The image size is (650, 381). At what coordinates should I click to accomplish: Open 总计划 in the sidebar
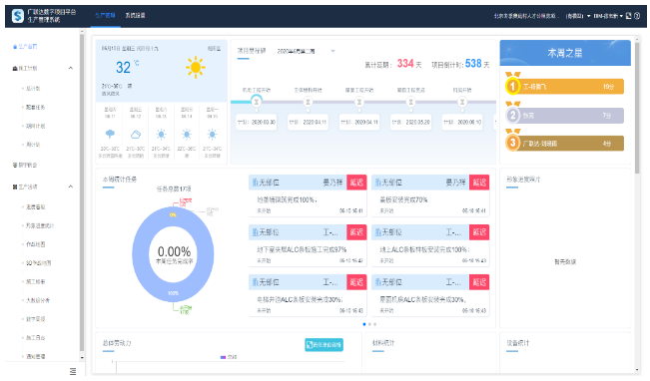[33, 88]
